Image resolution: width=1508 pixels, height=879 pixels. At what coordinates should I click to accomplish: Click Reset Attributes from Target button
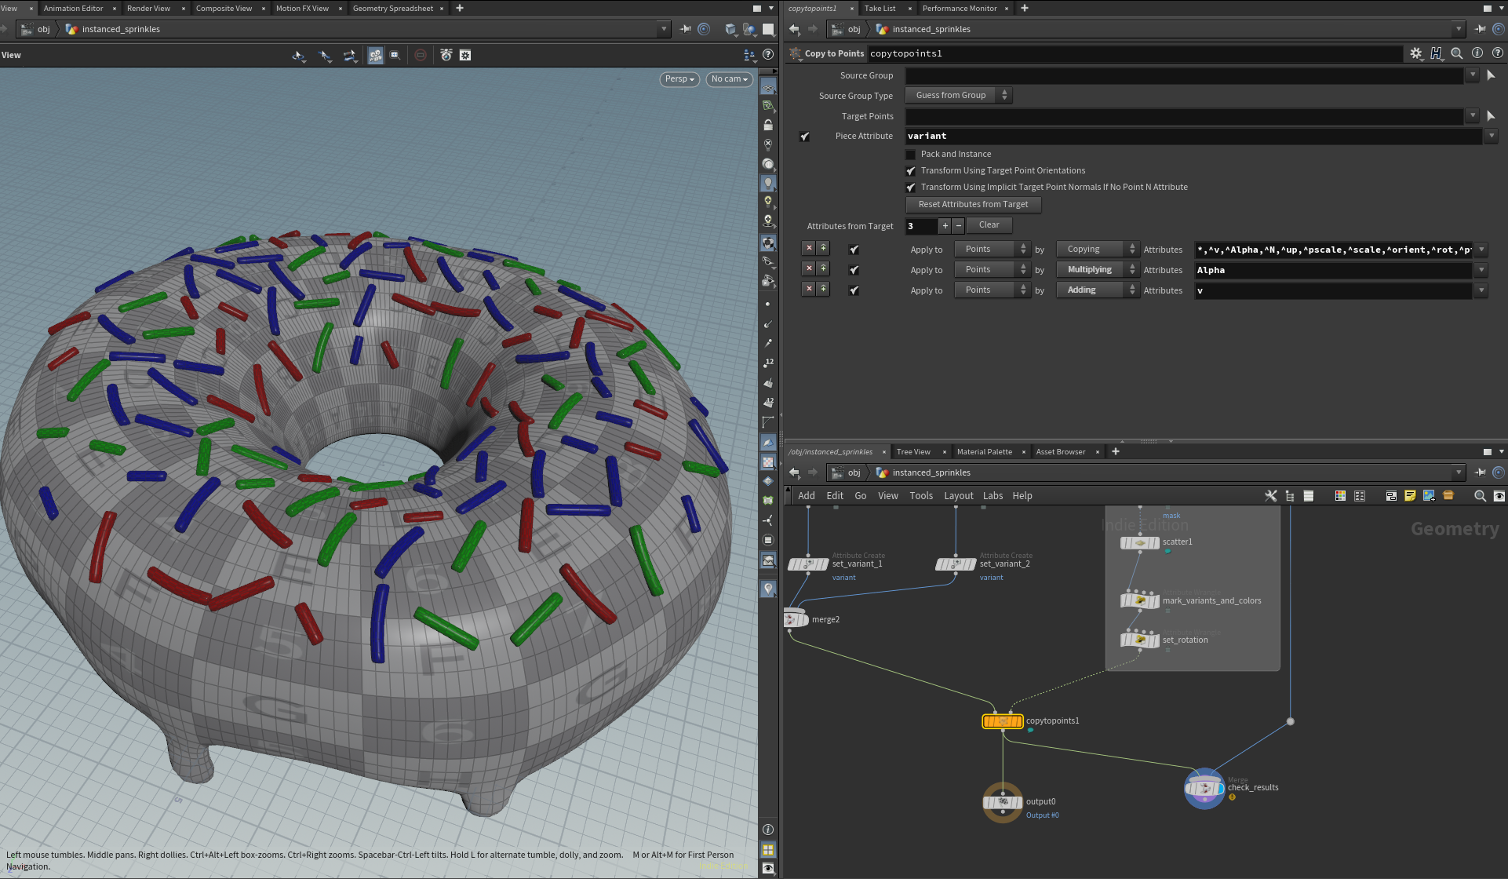point(973,205)
